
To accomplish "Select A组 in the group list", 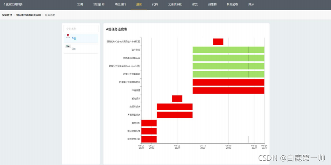I will pos(81,39).
